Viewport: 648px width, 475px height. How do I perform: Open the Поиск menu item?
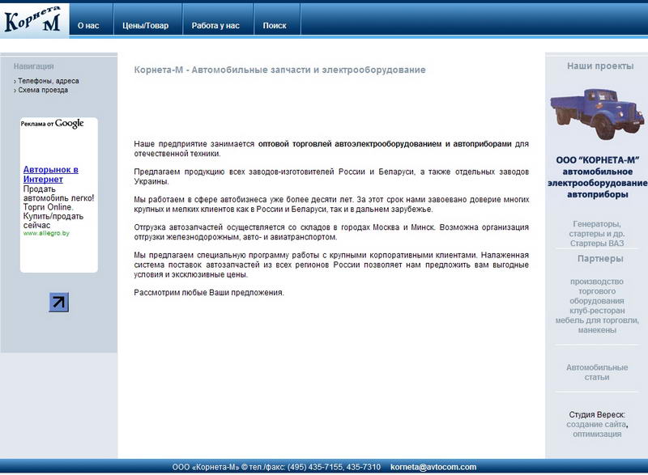pyautogui.click(x=275, y=26)
